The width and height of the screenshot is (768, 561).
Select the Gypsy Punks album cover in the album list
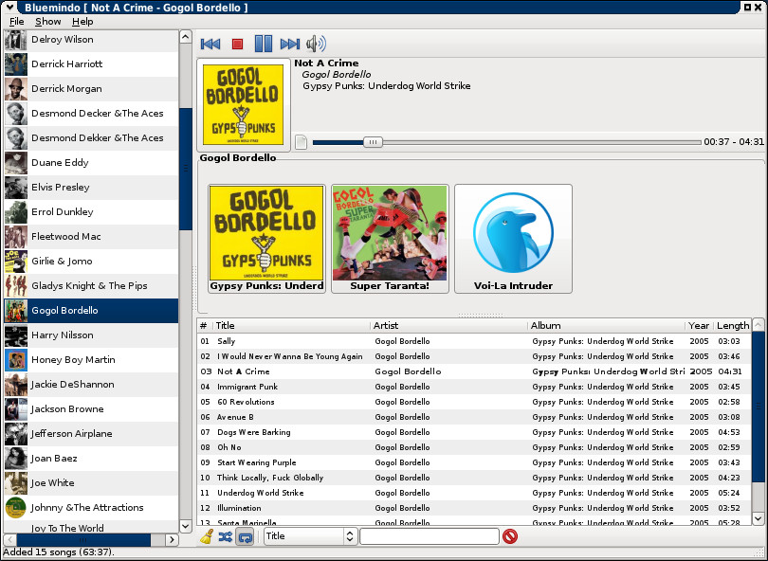click(x=266, y=239)
